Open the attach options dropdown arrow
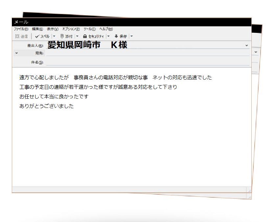This screenshot has width=277, height=222. [77, 36]
